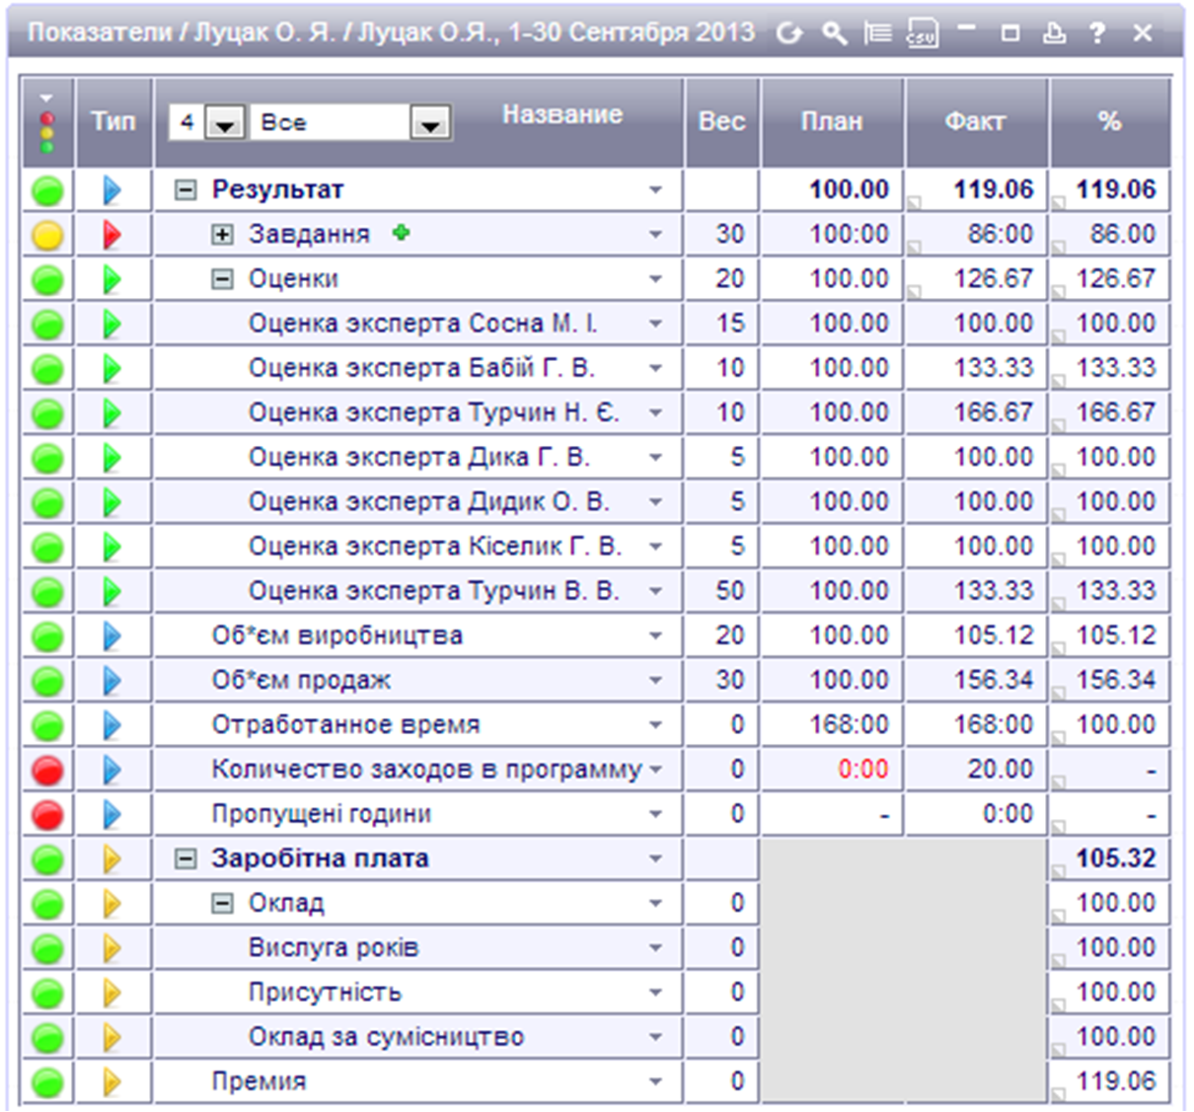Viewport: 1194px width, 1112px height.
Task: Click the Факт column header
Action: (975, 121)
